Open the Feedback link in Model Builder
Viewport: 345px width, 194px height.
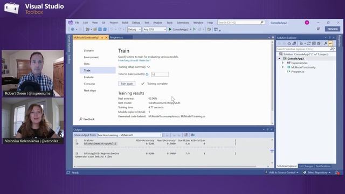87,119
